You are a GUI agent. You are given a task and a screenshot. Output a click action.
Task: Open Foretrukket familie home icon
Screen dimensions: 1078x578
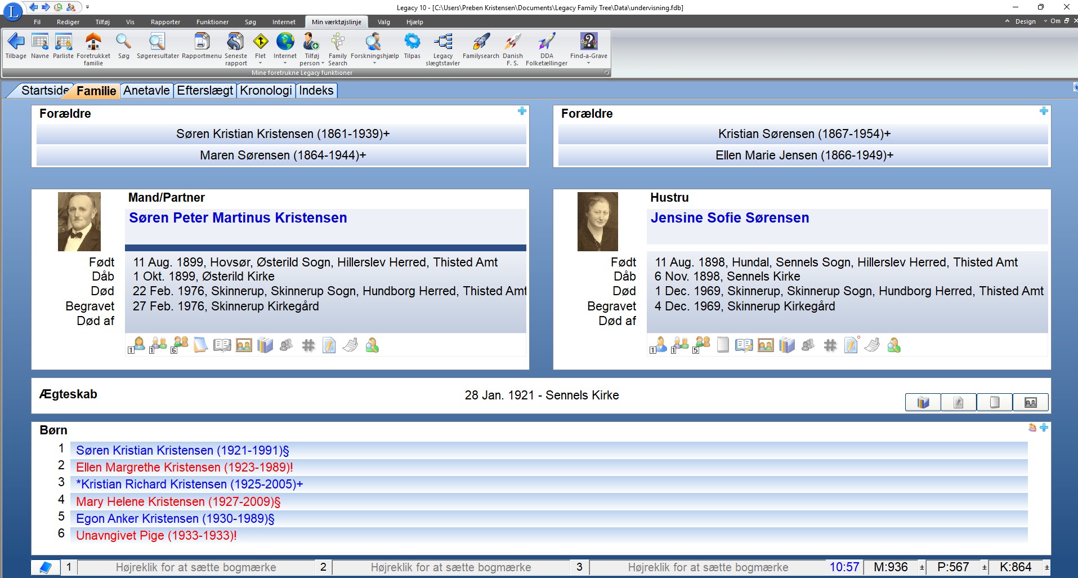pos(93,42)
